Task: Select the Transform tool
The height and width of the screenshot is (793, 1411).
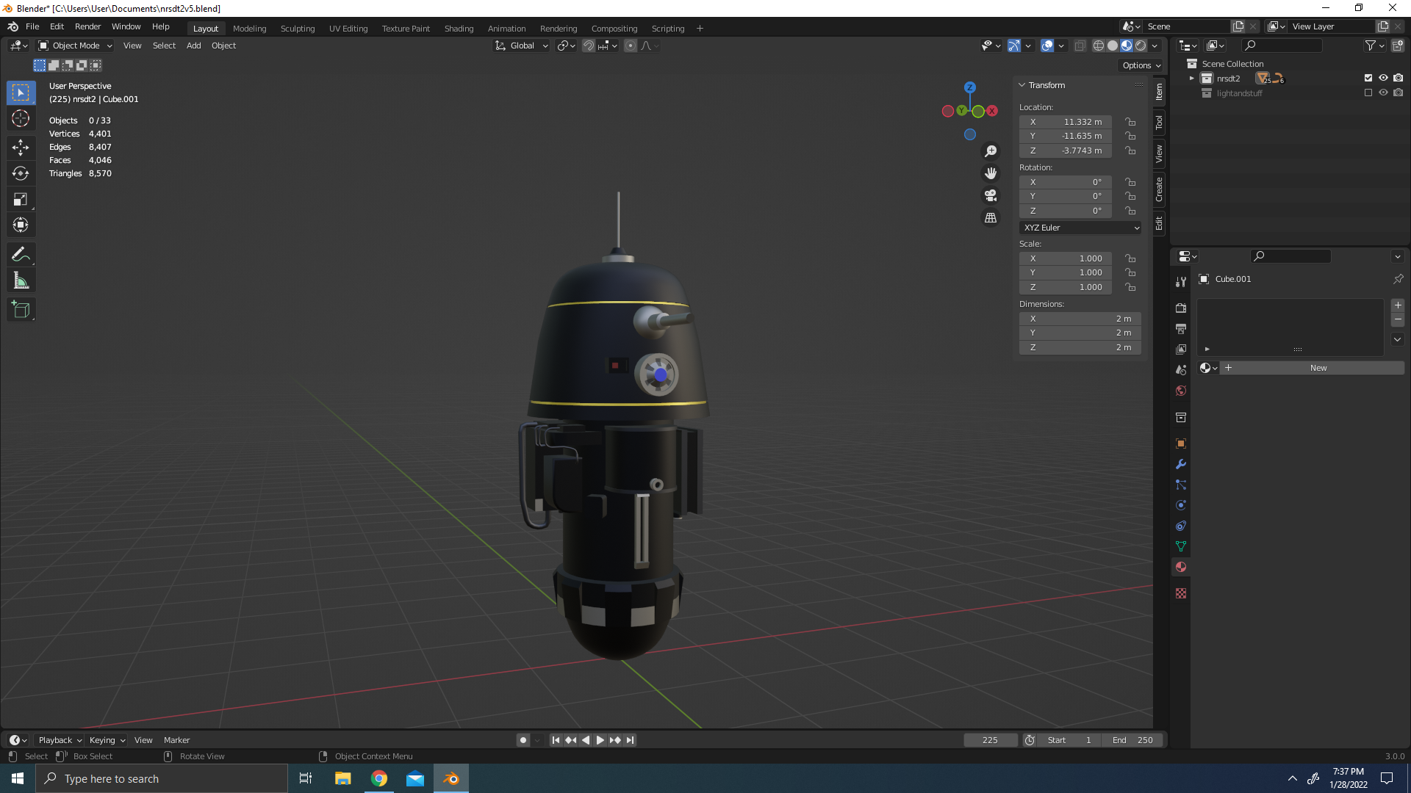Action: (x=21, y=225)
